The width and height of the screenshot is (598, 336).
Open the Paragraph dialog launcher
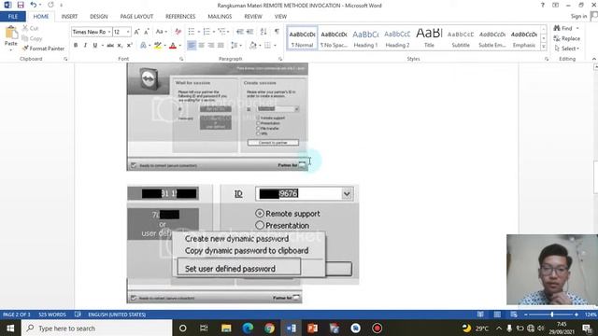(x=280, y=59)
